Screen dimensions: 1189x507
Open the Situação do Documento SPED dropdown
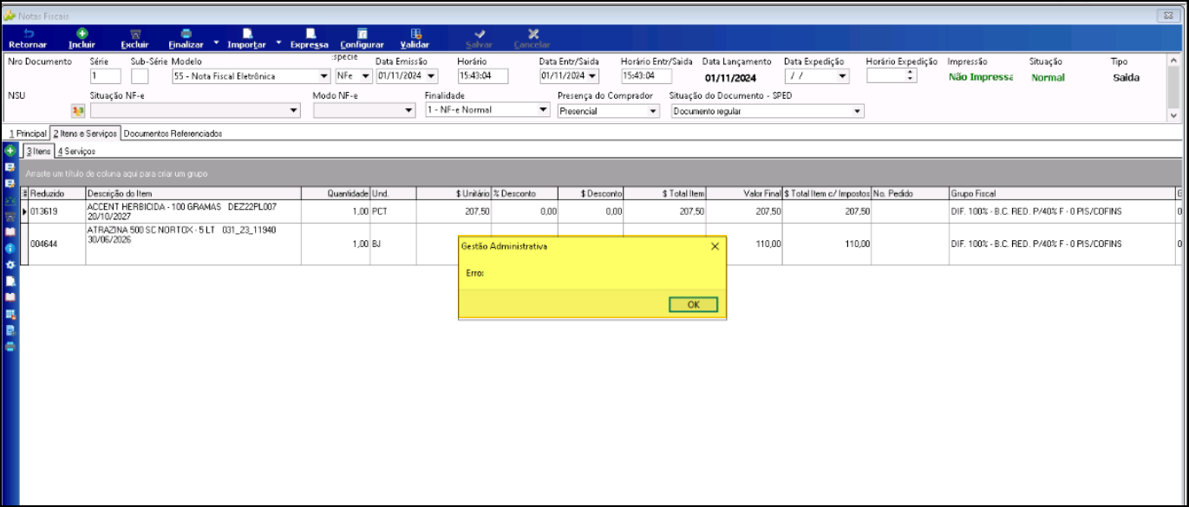pos(858,111)
